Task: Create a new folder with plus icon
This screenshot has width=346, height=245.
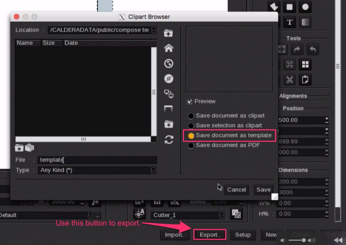Action: (x=169, y=124)
